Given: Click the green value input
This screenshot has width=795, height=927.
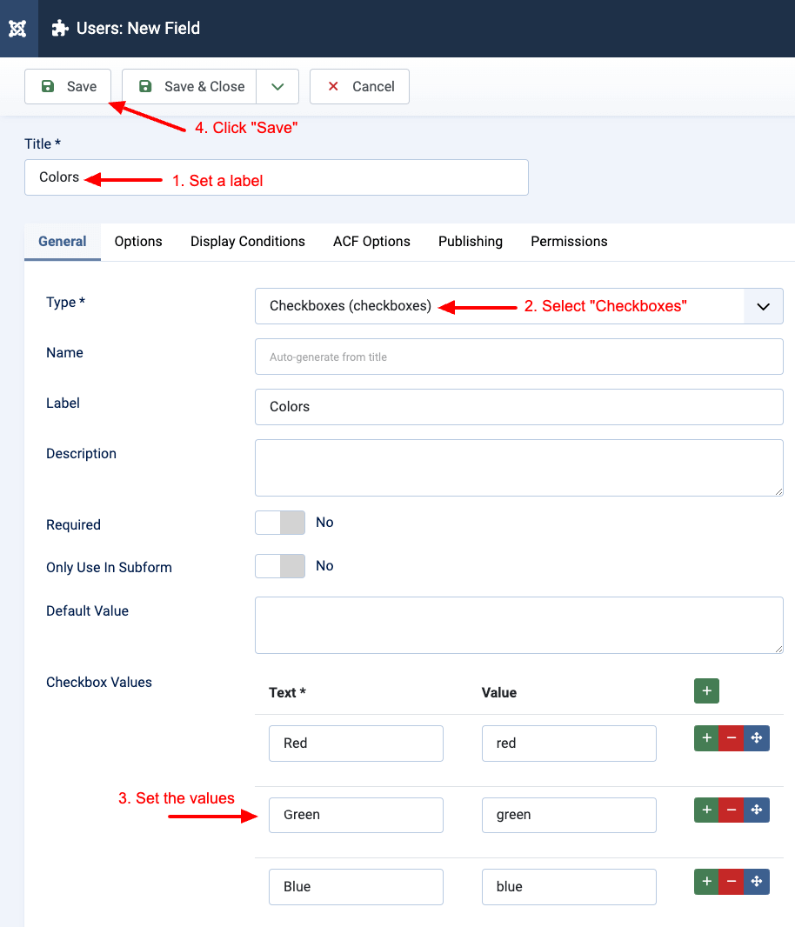Looking at the screenshot, I should coord(569,816).
